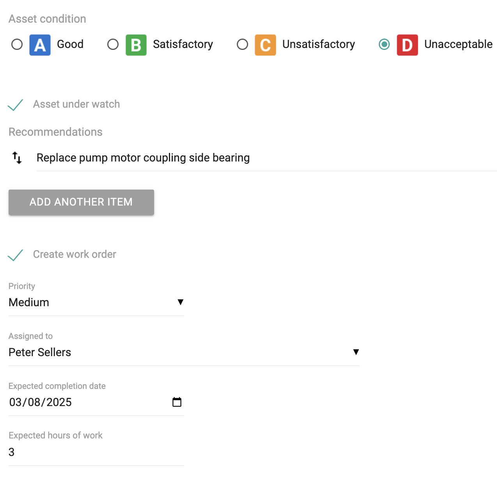Toggle the Asset under watch option

point(76,104)
